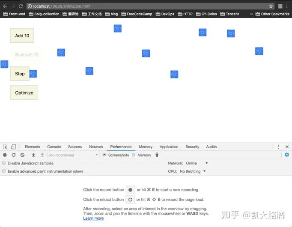Load a profile with the upload arrow
Viewport: 292px width, 227px height.
(x=33, y=155)
